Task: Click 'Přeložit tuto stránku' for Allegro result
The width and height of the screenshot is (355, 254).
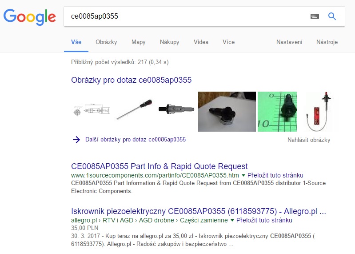Action: (x=264, y=220)
